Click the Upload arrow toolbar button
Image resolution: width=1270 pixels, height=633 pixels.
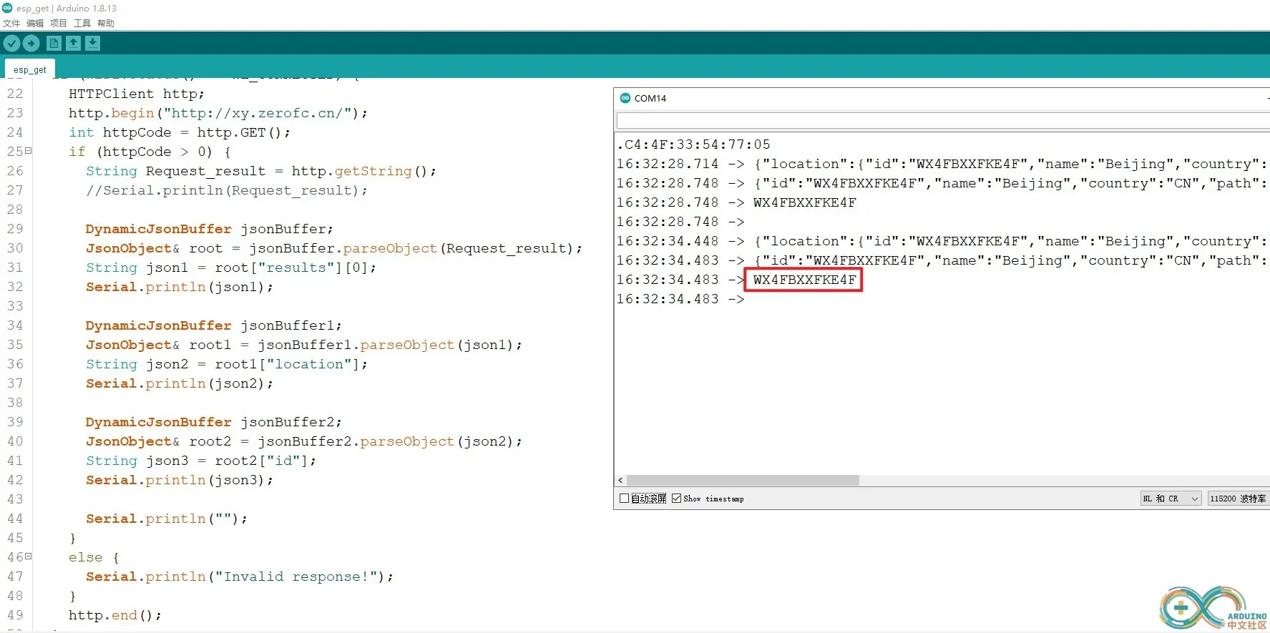pos(31,44)
